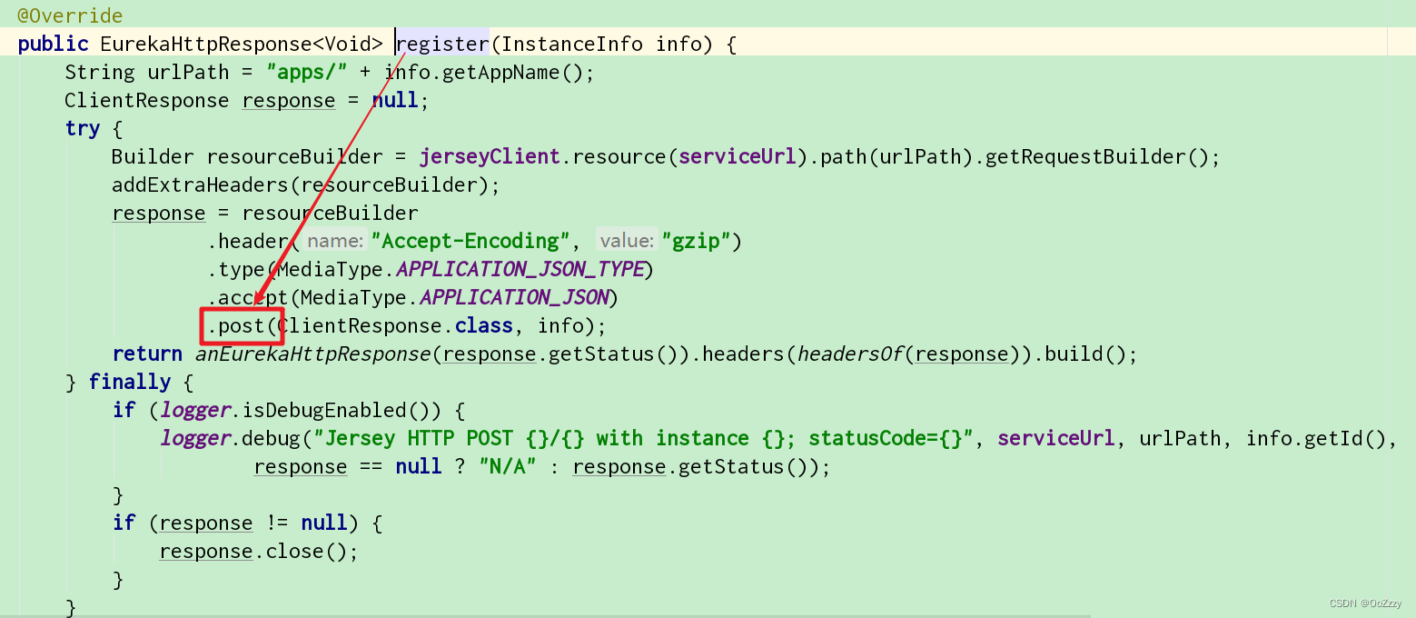This screenshot has width=1416, height=618.
Task: Click the "Accept-Encoding" string literal
Action: [471, 241]
